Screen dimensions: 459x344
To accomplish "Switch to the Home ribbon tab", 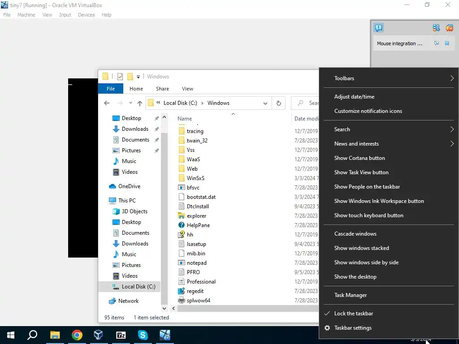I will (x=136, y=89).
